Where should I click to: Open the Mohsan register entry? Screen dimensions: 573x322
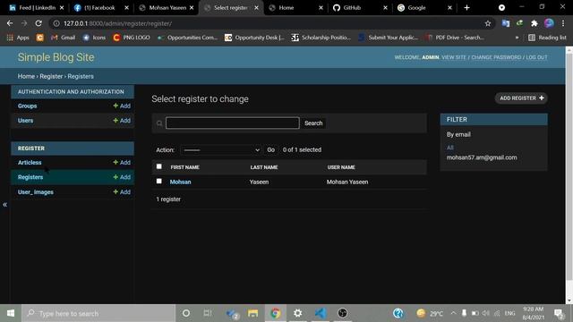(180, 182)
